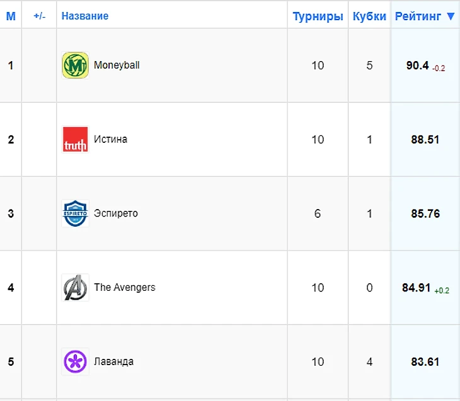460x401 pixels.
Task: Open the Moneyball team name link
Action: (x=117, y=65)
